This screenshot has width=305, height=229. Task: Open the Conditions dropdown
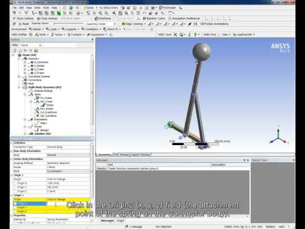click(x=91, y=29)
